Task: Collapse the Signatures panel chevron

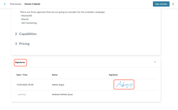Action: click(155, 62)
